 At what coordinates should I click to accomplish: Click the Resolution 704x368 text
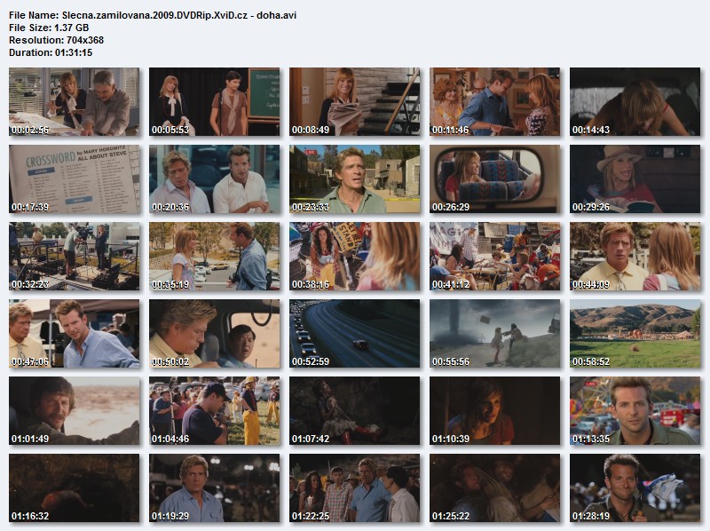click(x=56, y=40)
